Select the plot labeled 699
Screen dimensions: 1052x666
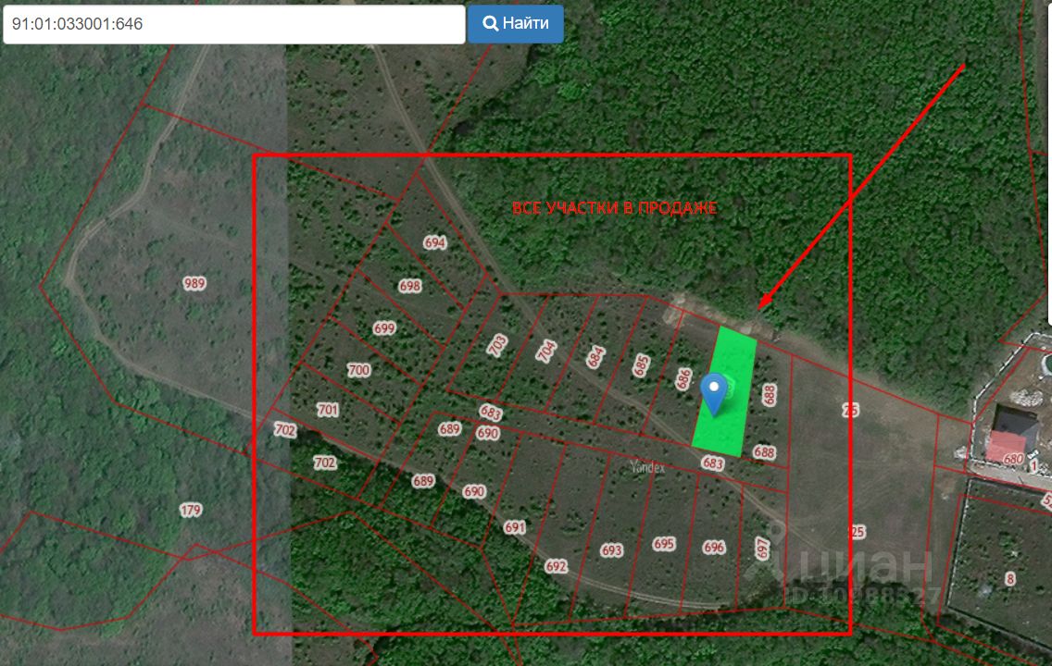point(384,328)
